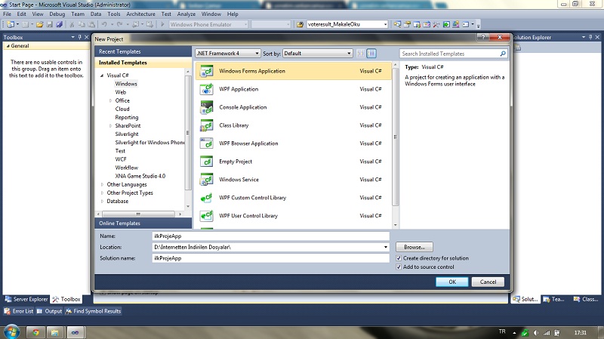Viewport: 604px width, 339px height.
Task: Expand the Database tree node
Action: [102, 201]
